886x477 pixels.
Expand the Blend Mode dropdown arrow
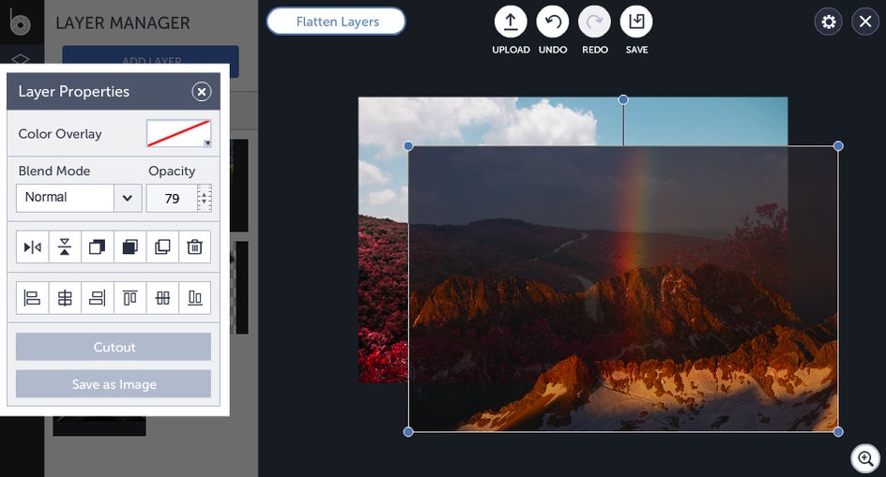click(128, 198)
